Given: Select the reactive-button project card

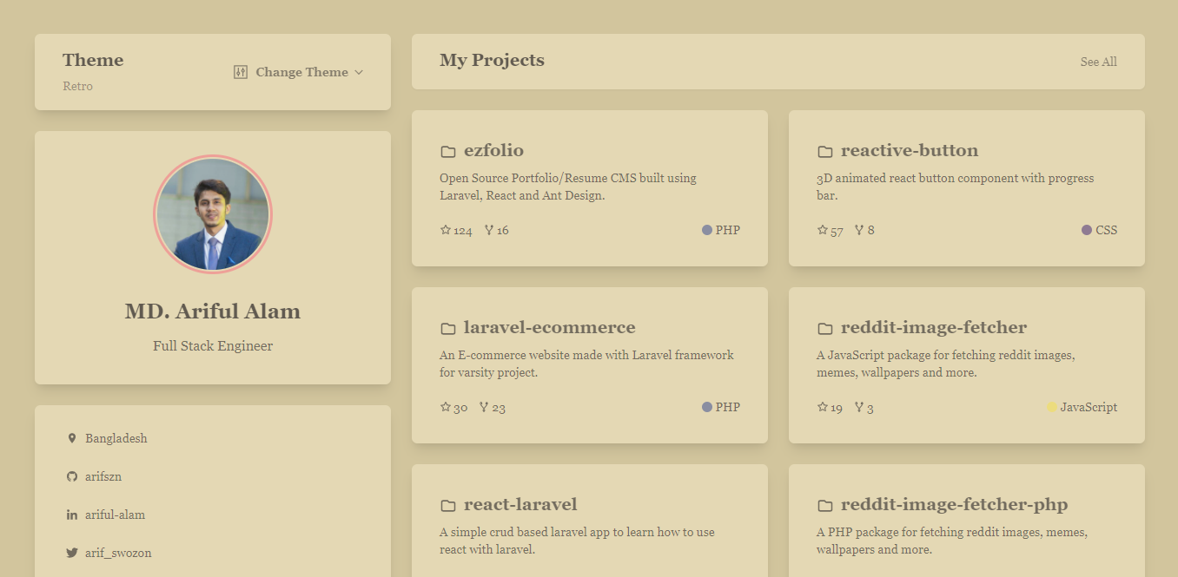Looking at the screenshot, I should (x=966, y=187).
